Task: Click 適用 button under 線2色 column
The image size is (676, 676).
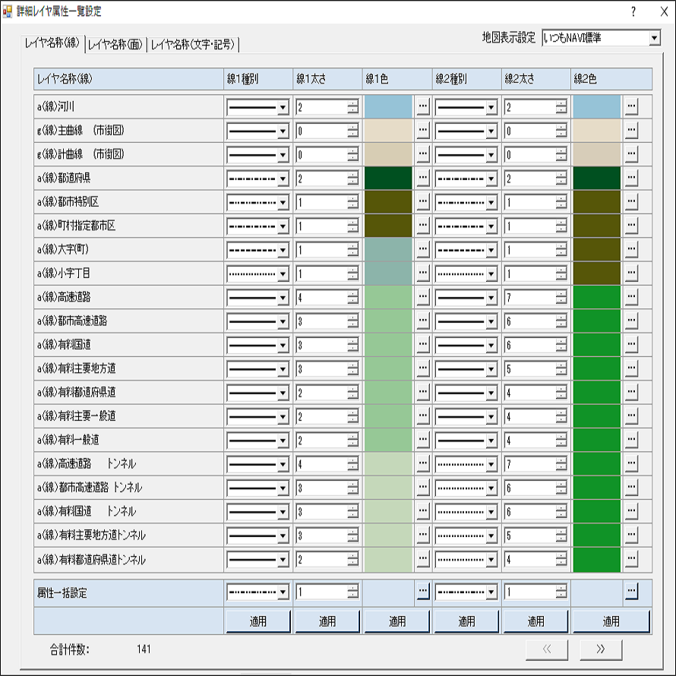Action: 611,621
